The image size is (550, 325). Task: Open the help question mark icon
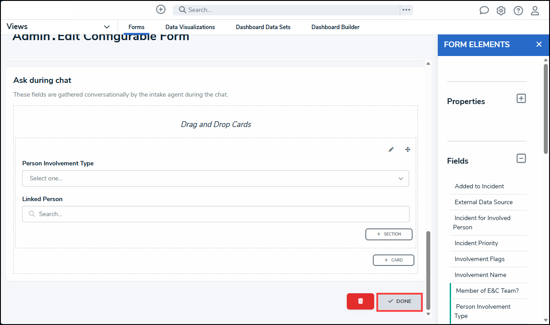tap(518, 11)
